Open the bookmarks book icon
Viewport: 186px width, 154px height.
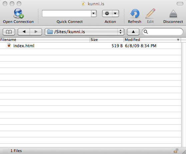pos(9,32)
